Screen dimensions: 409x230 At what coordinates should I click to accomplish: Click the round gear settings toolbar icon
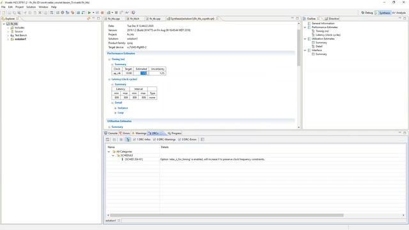coord(63,13)
